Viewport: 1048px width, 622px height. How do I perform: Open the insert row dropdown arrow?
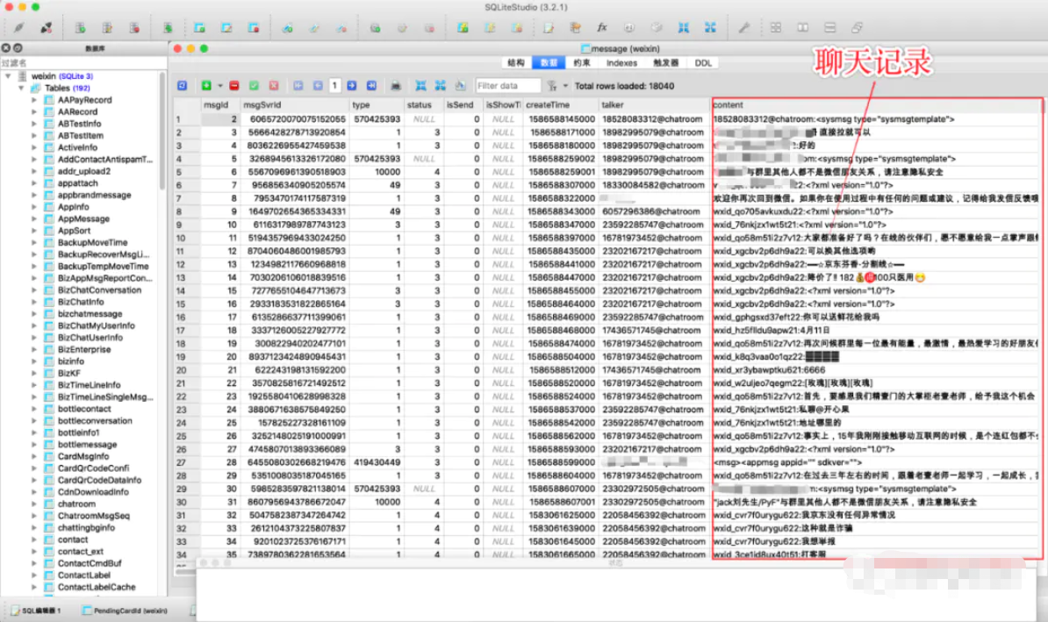tap(220, 85)
